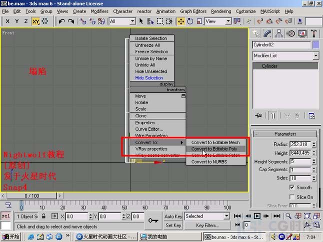Click the Play Animation button
The image size is (323, 242).
coord(257,216)
